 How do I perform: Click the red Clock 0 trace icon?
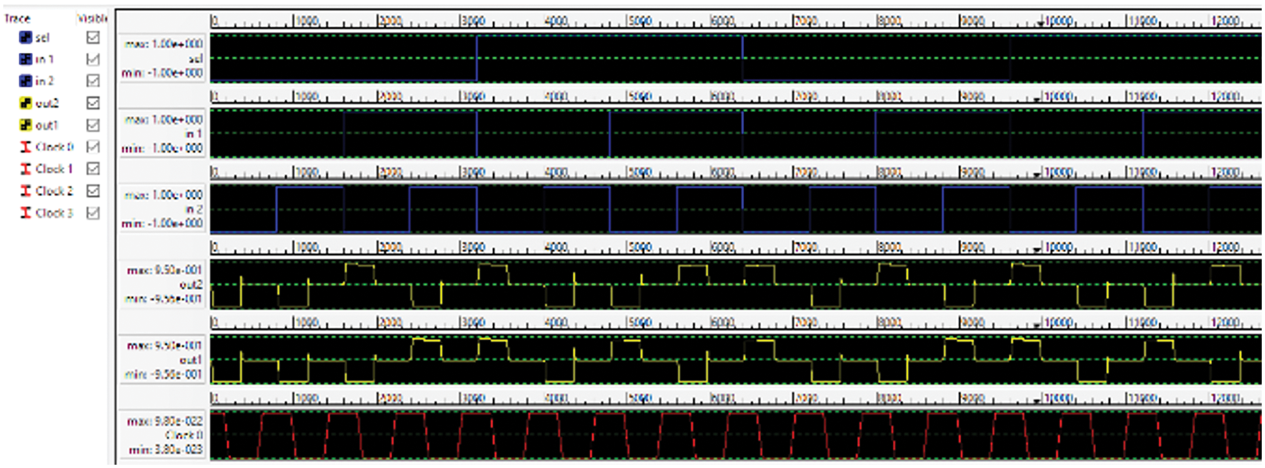click(25, 147)
